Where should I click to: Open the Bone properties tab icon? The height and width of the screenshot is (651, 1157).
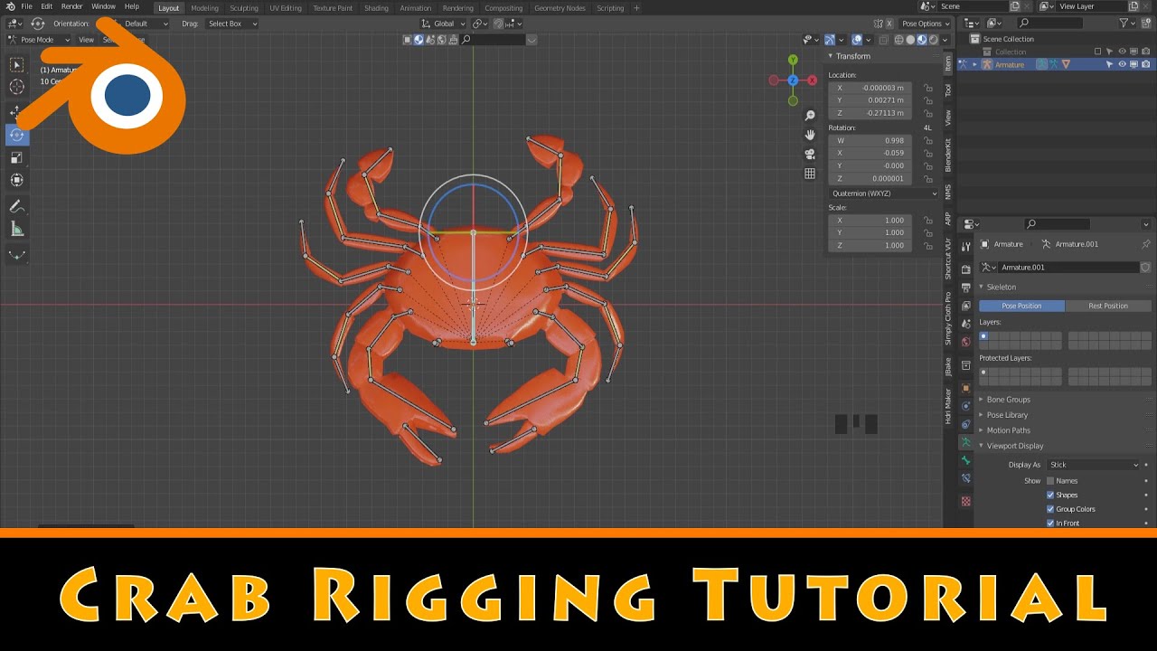point(965,460)
